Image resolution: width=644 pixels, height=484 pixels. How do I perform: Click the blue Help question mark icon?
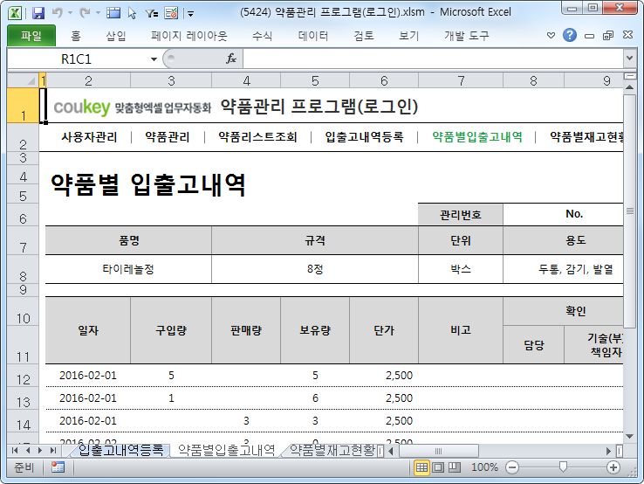569,35
